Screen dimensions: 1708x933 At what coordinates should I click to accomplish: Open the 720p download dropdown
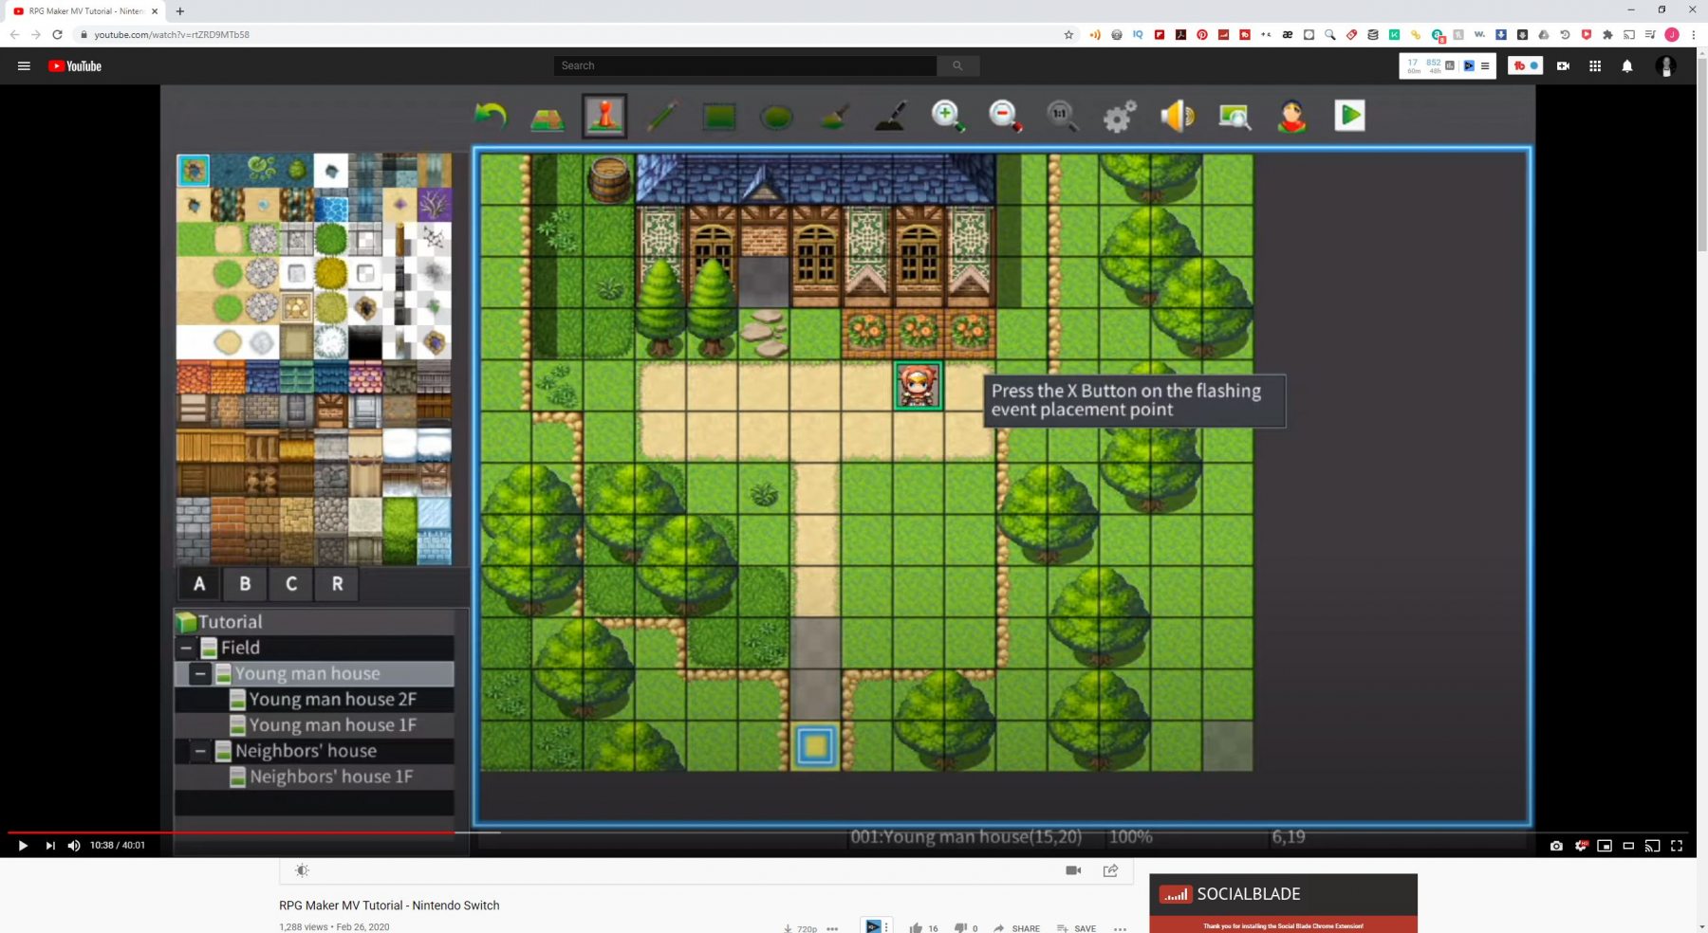(x=800, y=928)
